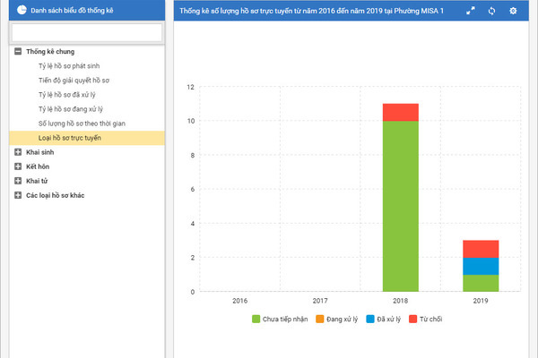Open chart settings gear icon
This screenshot has height=358, width=538.
[513, 11]
